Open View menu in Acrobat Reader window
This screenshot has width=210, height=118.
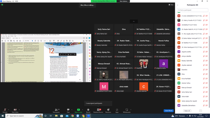click(6, 36)
